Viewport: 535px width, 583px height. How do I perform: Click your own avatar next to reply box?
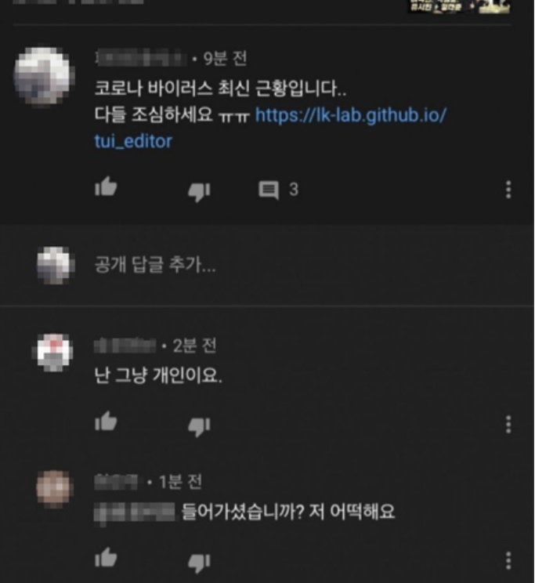(x=55, y=265)
